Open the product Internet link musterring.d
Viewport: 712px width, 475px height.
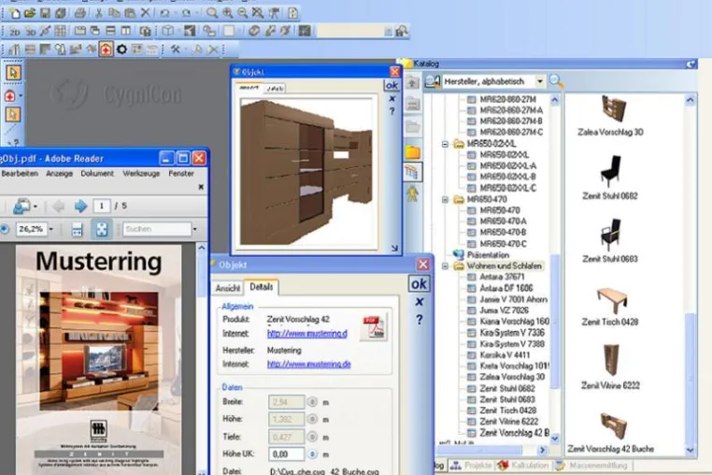tap(307, 334)
